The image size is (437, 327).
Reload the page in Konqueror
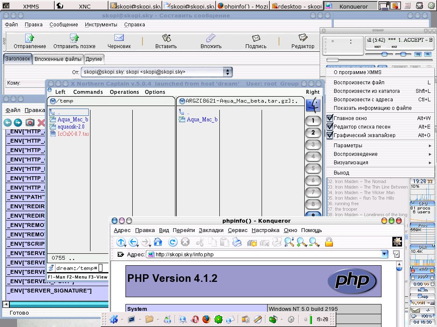pyautogui.click(x=173, y=242)
